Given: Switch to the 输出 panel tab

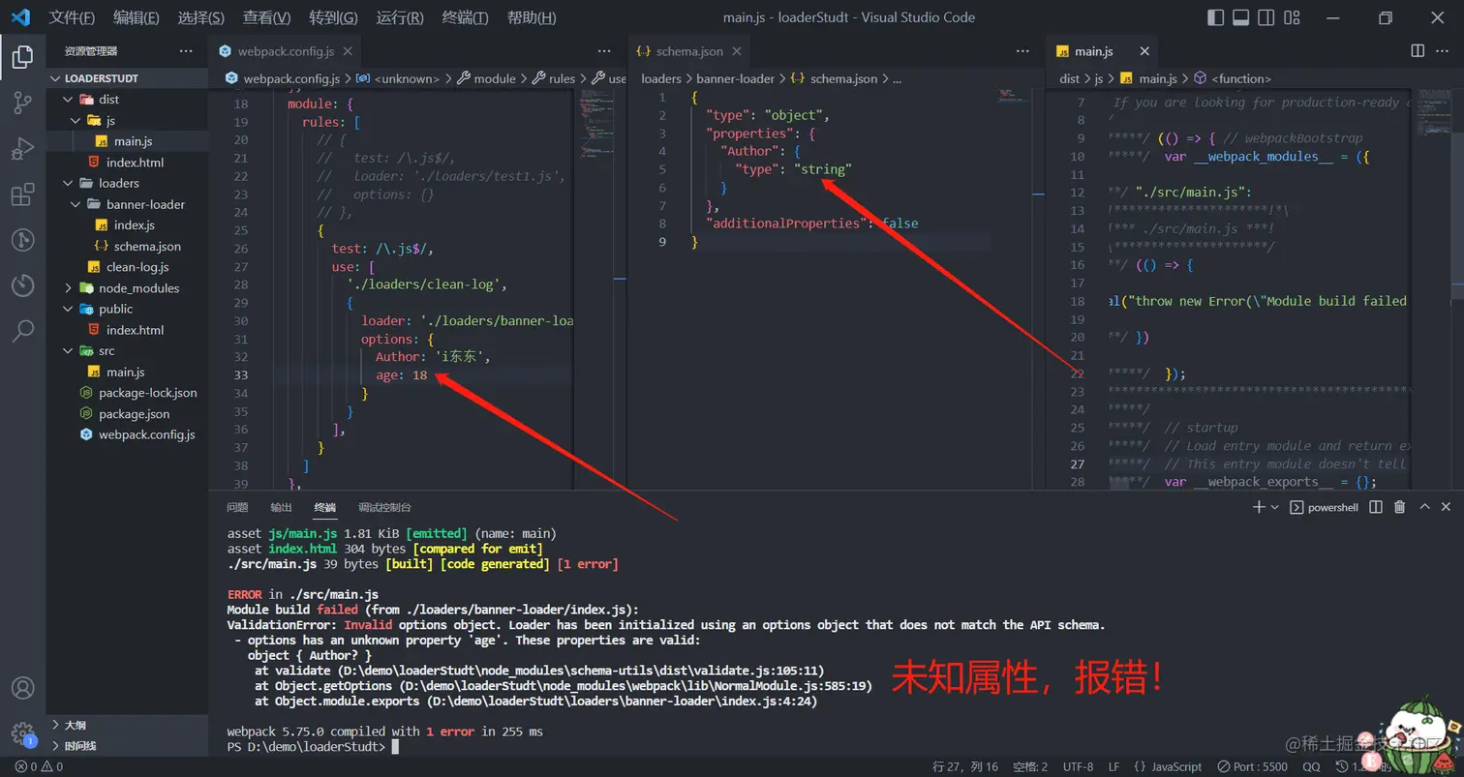Looking at the screenshot, I should click(281, 507).
